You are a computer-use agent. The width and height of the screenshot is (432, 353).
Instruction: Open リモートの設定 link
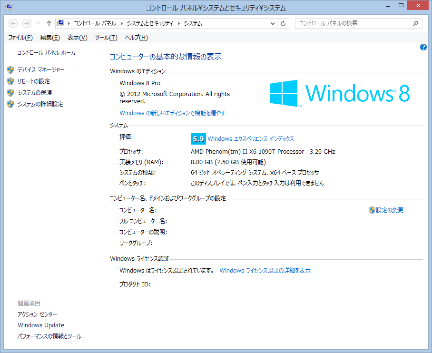[34, 81]
